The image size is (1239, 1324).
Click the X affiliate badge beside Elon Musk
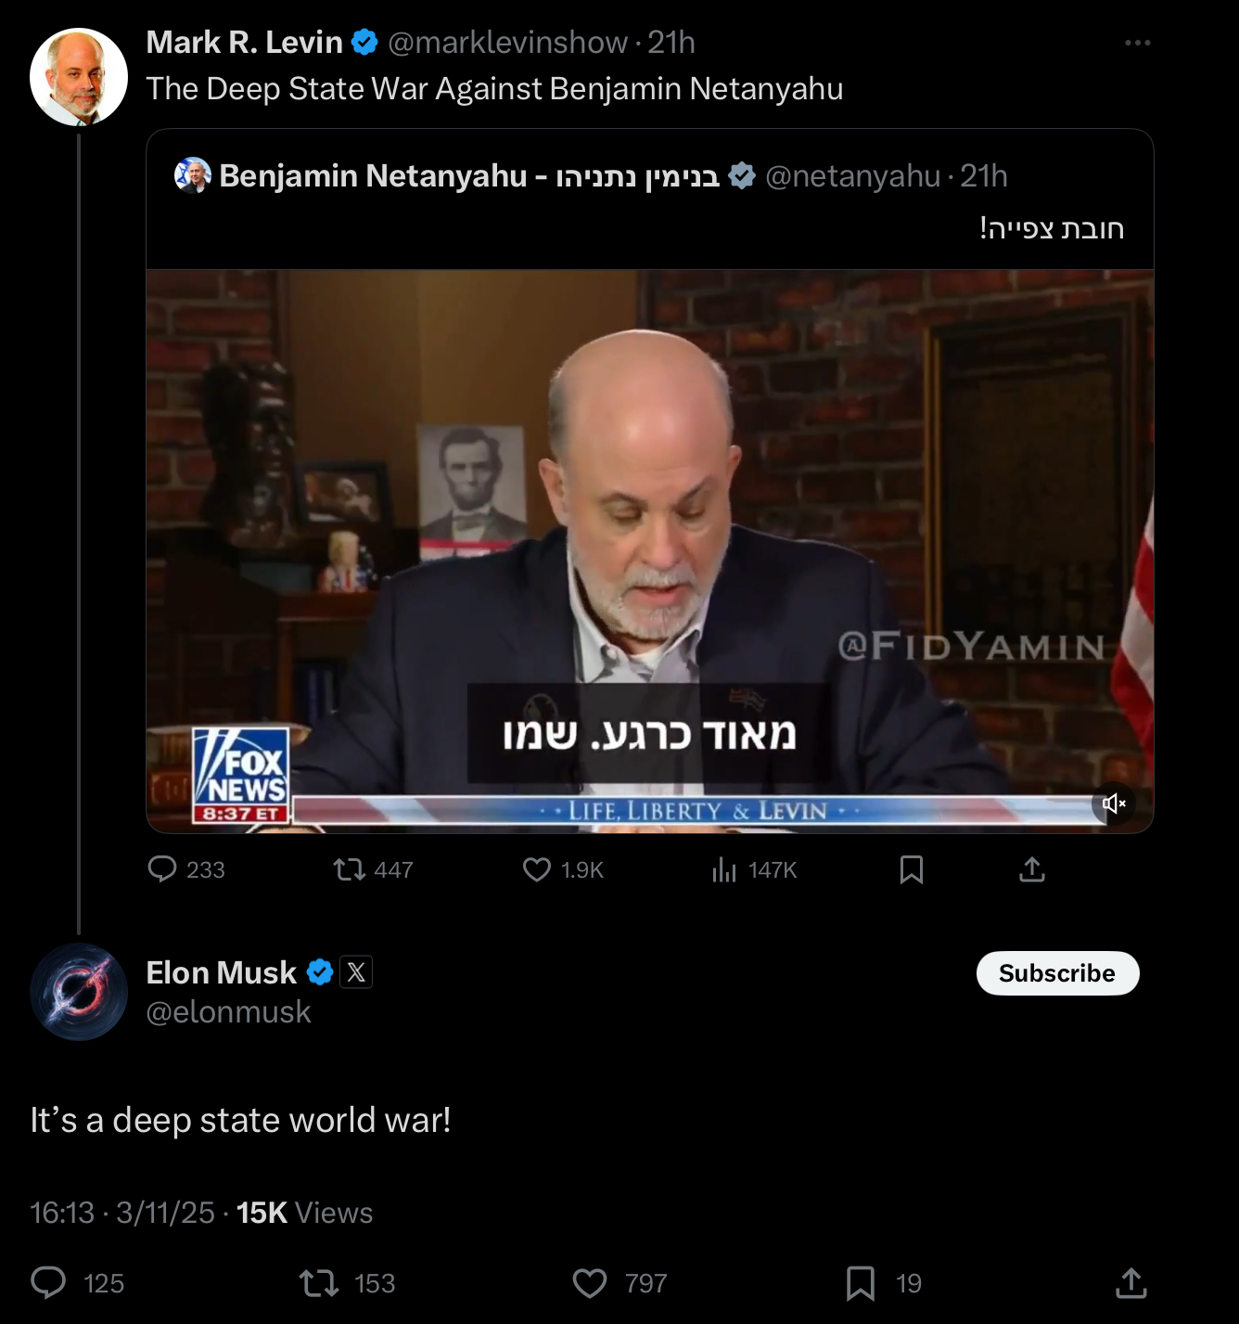[356, 972]
